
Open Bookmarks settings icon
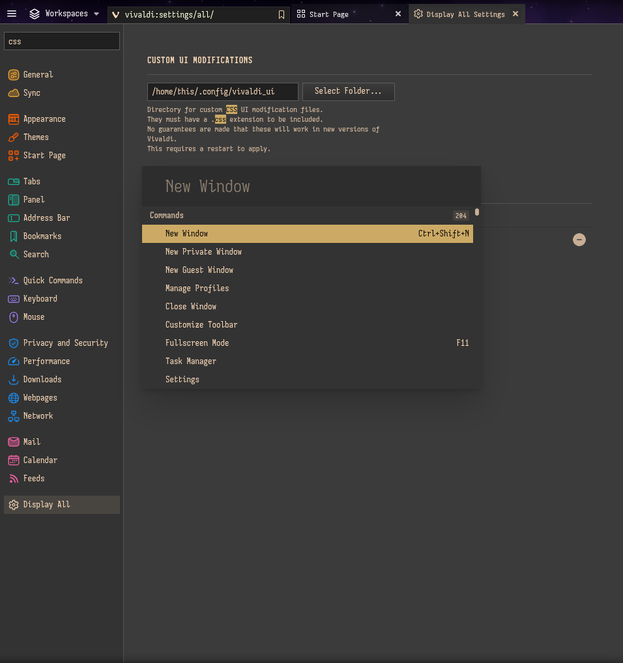[14, 236]
